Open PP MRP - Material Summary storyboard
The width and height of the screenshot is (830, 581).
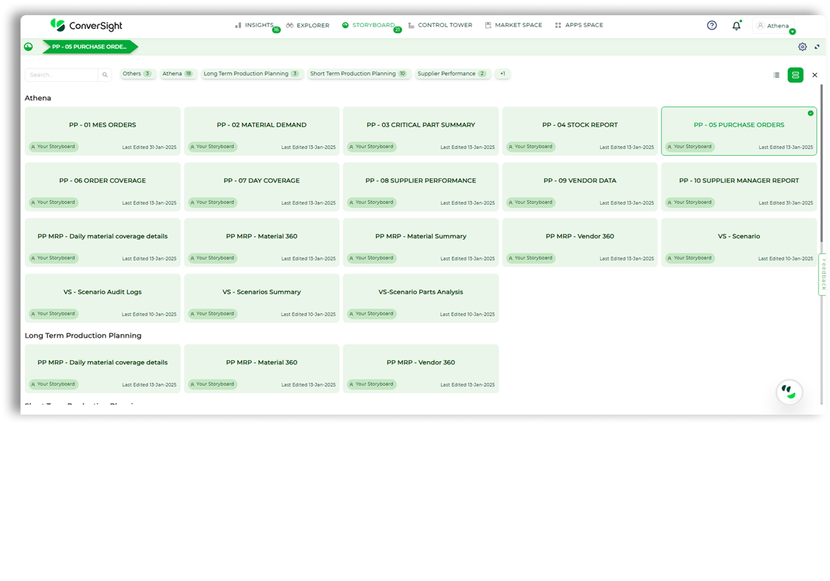tap(421, 242)
